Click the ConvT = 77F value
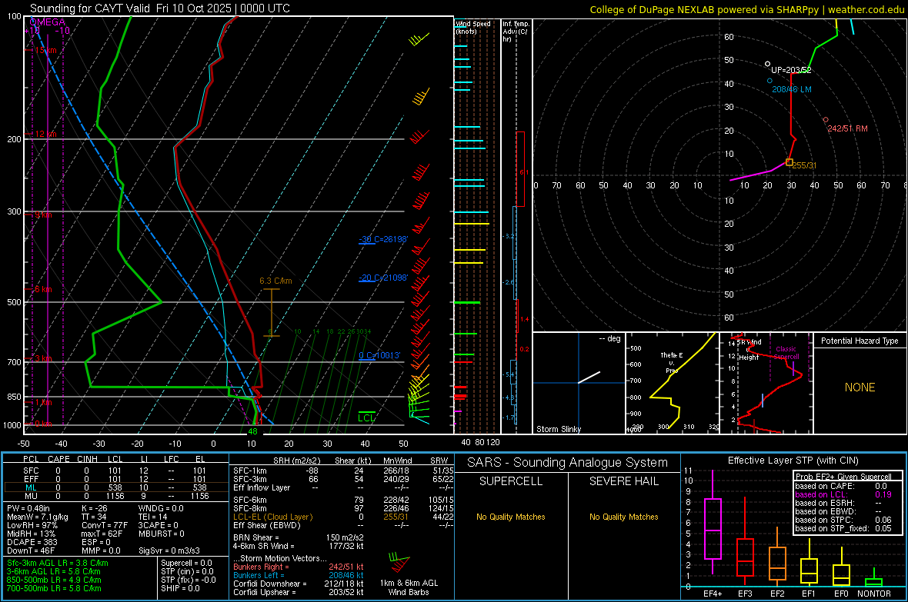The height and width of the screenshot is (602, 908). tap(104, 525)
